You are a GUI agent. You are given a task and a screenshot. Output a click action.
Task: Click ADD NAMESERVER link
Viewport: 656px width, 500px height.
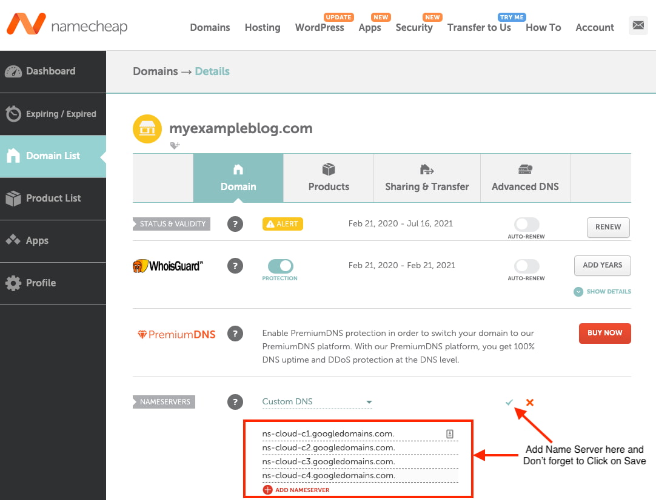(x=302, y=490)
